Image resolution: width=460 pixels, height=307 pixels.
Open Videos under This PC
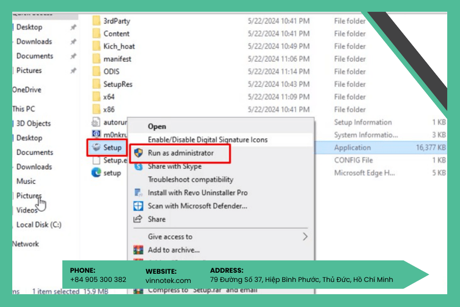point(27,210)
